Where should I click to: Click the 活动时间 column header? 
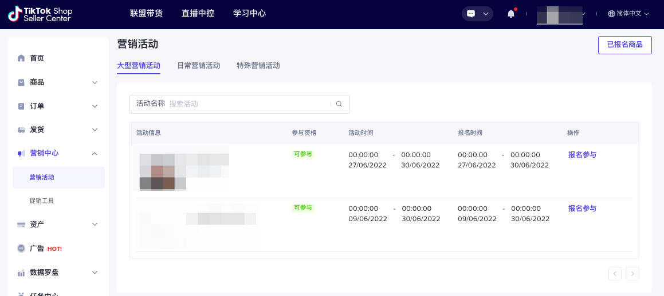[361, 133]
